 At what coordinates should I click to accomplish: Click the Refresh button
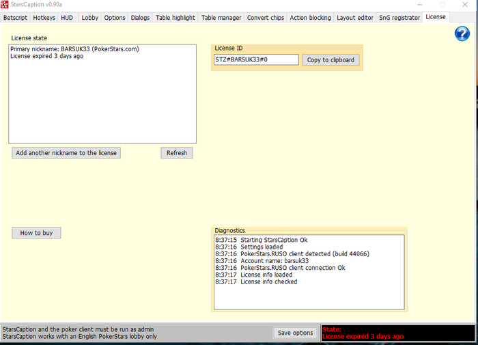177,153
